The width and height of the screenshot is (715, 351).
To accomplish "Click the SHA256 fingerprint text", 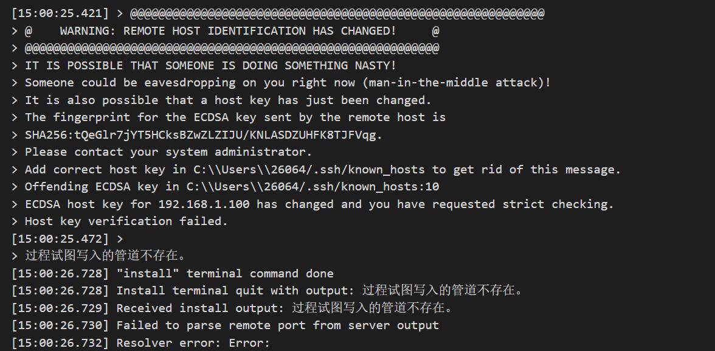I will click(x=204, y=134).
